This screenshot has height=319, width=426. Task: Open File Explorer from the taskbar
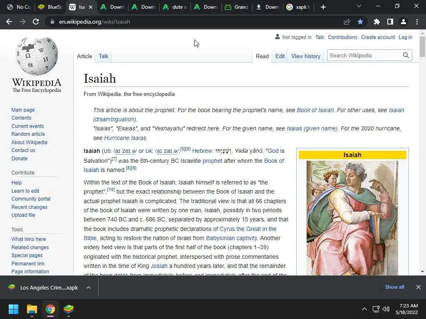point(32,309)
